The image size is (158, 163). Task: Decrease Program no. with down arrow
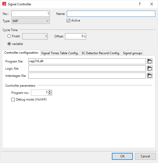click(x=50, y=94)
